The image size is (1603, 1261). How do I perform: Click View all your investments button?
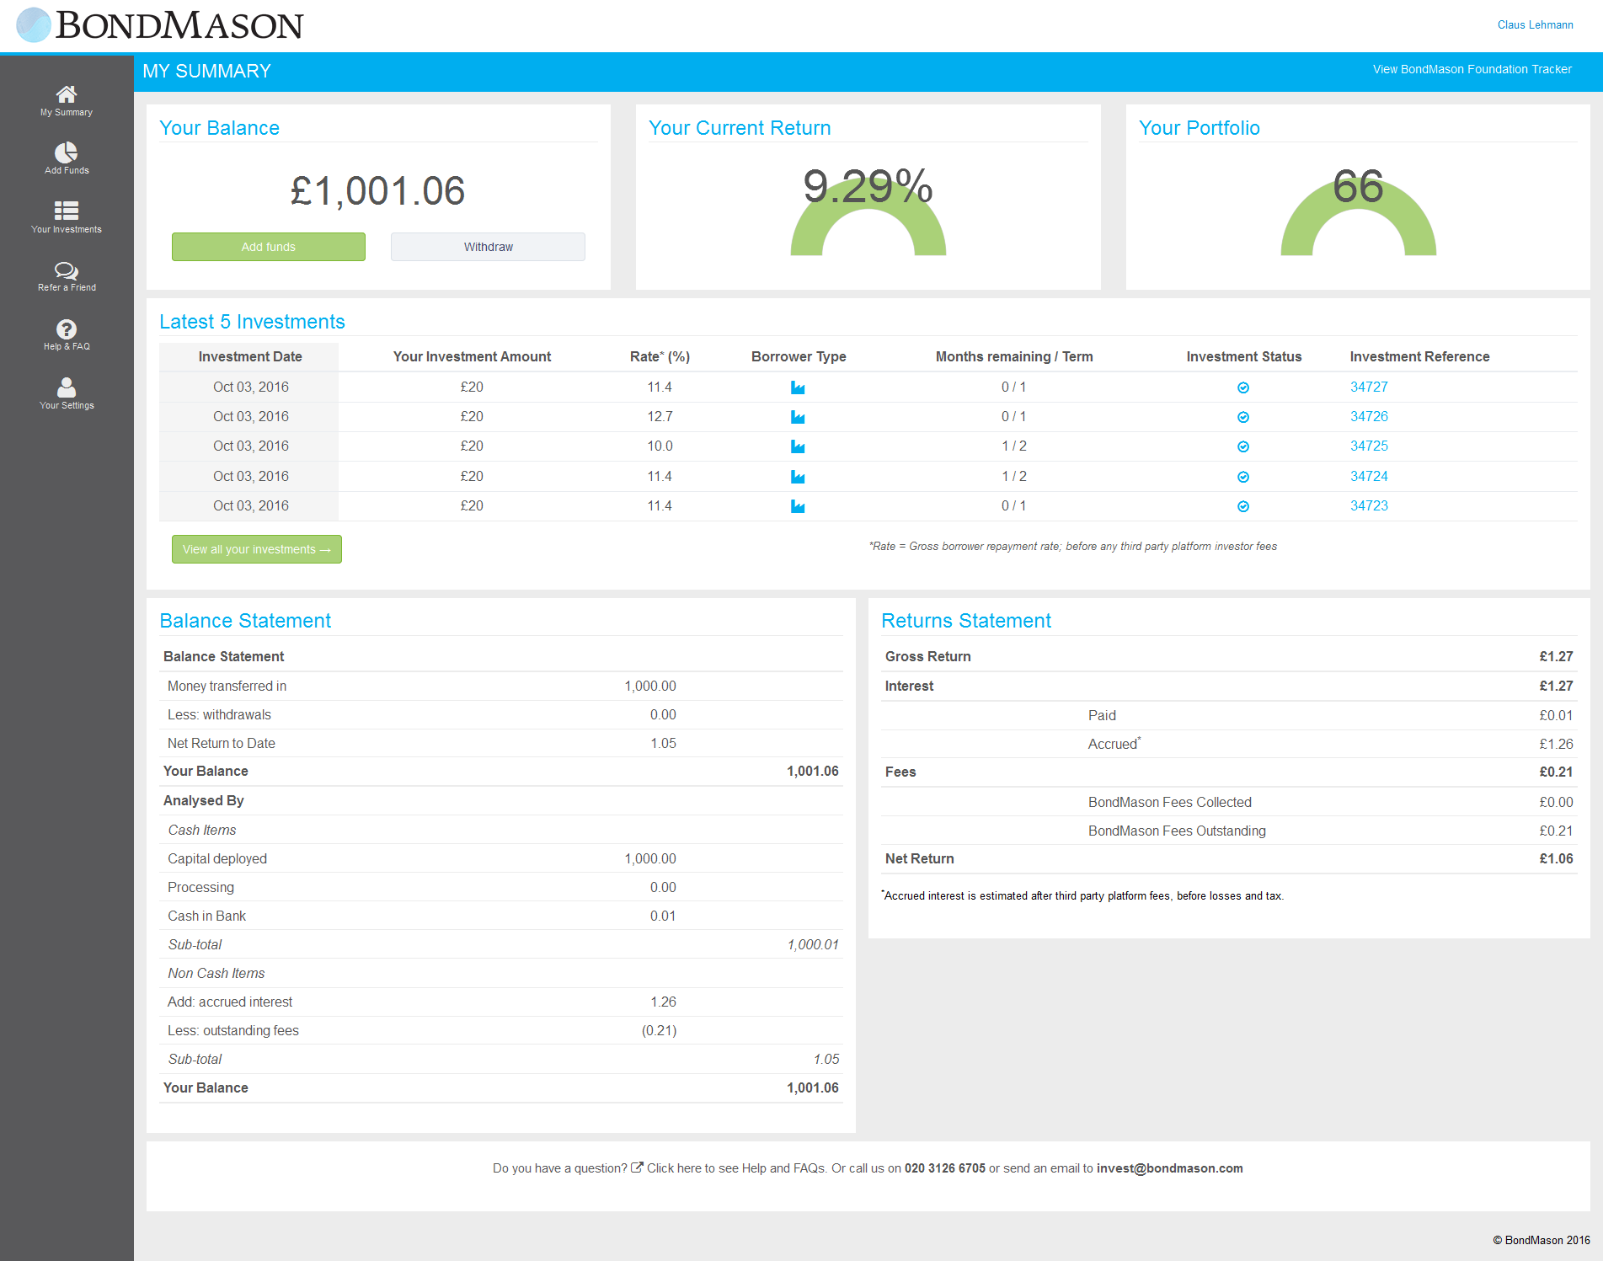pyautogui.click(x=257, y=549)
